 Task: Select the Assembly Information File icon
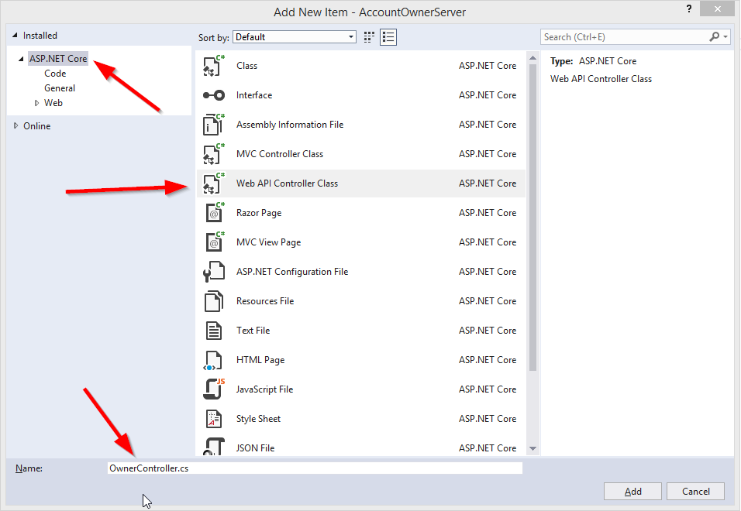pos(213,125)
